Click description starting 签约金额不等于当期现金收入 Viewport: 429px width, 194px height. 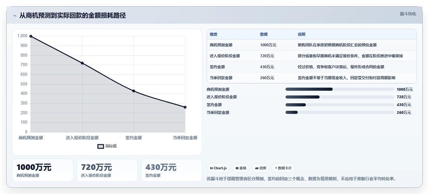346,78
